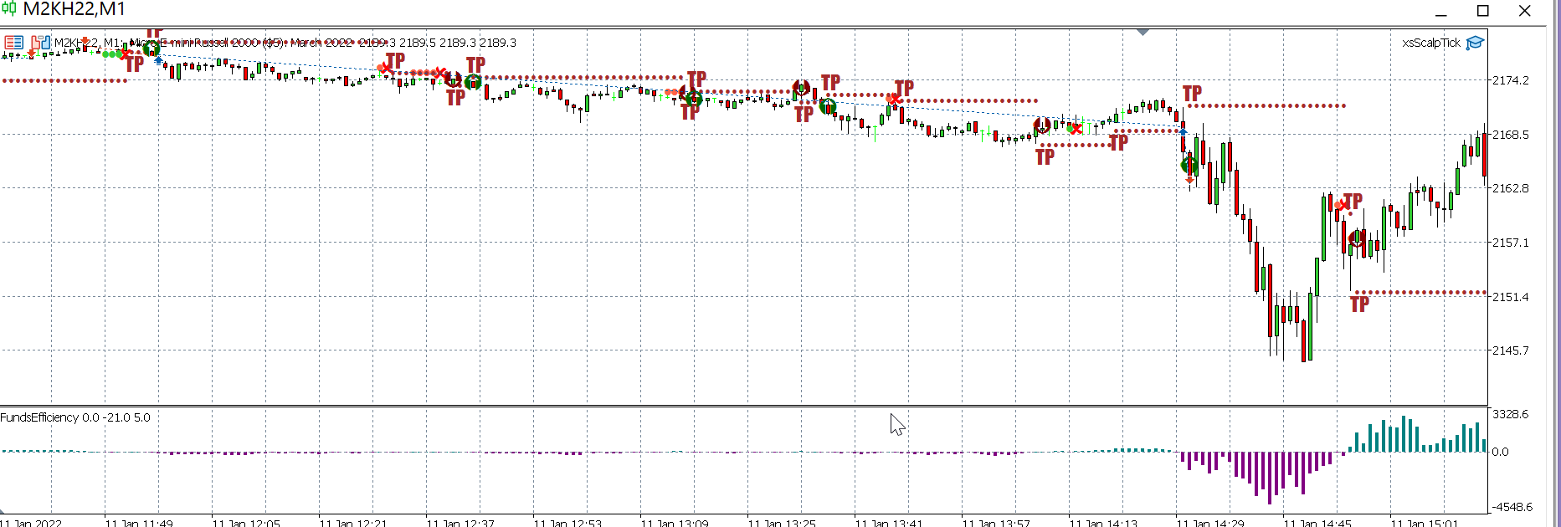This screenshot has width=1561, height=527.
Task: Click the candlestick icon in the title bar
Action: [x=9, y=9]
